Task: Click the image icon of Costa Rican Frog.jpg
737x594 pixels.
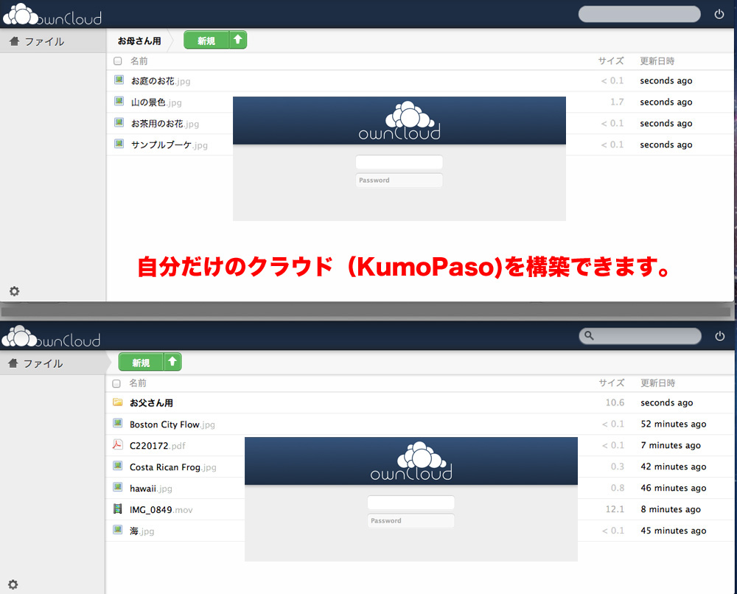Action: [x=117, y=467]
